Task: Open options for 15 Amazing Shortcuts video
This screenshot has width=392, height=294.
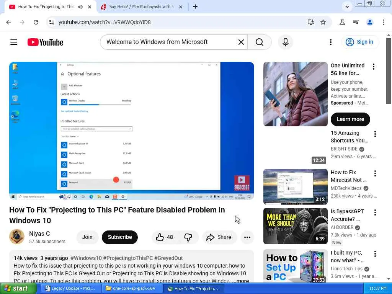Action: (375, 134)
